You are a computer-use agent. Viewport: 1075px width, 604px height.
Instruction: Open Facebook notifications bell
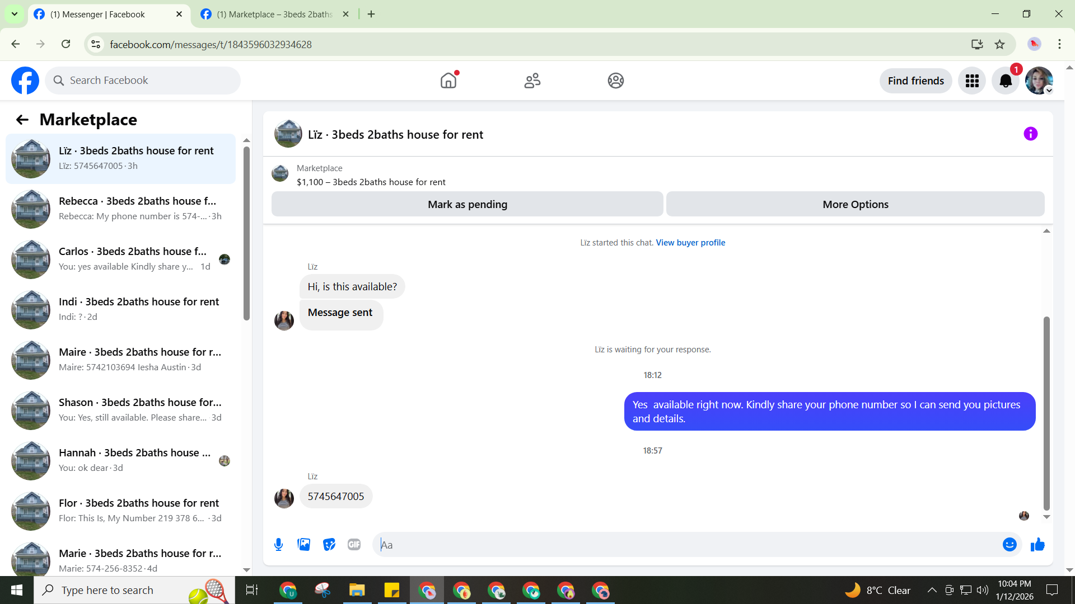pyautogui.click(x=1006, y=81)
